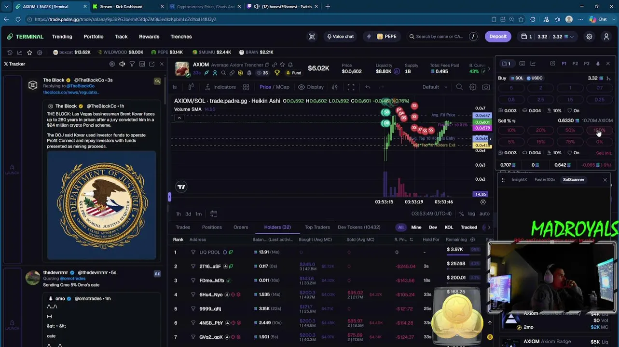Join Voice chat
619x347 pixels.
click(340, 37)
